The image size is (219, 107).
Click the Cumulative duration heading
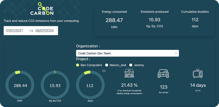[195, 12]
